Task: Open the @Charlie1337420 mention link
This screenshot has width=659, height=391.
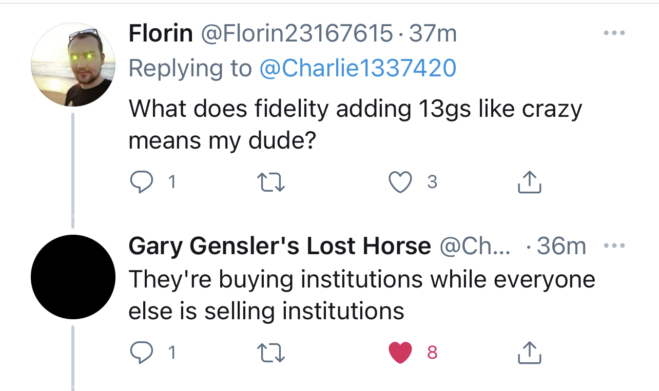Action: click(x=358, y=68)
